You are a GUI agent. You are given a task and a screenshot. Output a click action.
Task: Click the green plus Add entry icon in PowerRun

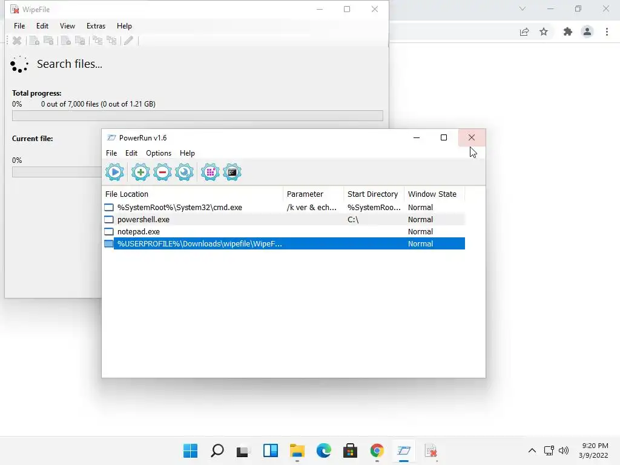(140, 173)
